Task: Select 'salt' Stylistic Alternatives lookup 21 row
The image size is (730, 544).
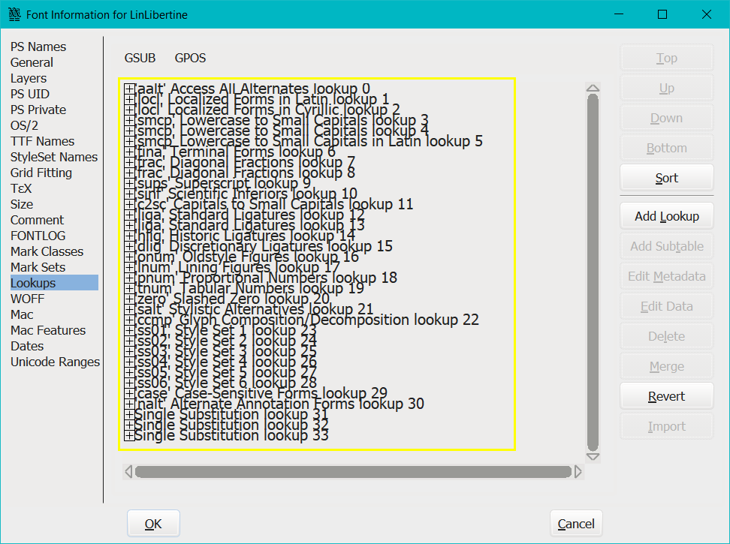Action: (254, 309)
